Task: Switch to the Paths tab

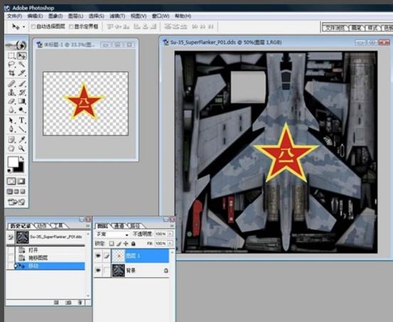Action: [135, 226]
